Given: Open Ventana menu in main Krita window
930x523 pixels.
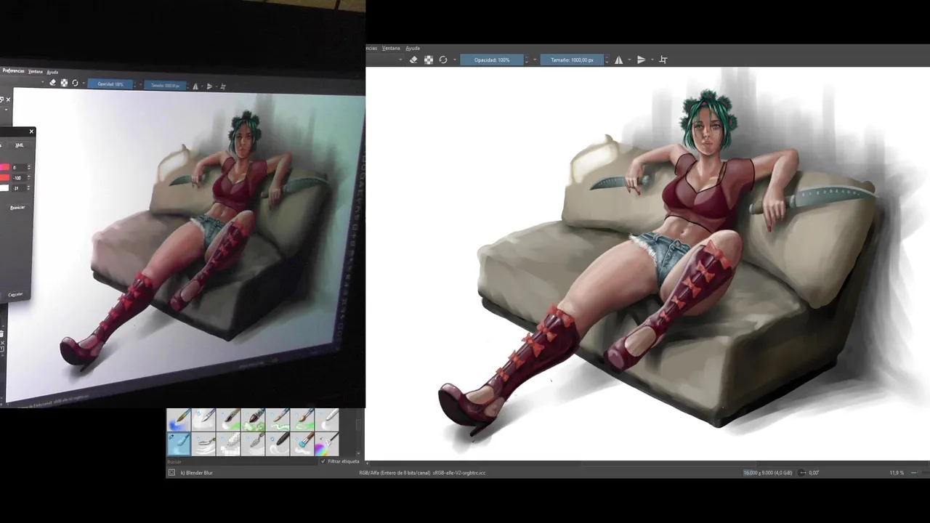Looking at the screenshot, I should [x=391, y=48].
